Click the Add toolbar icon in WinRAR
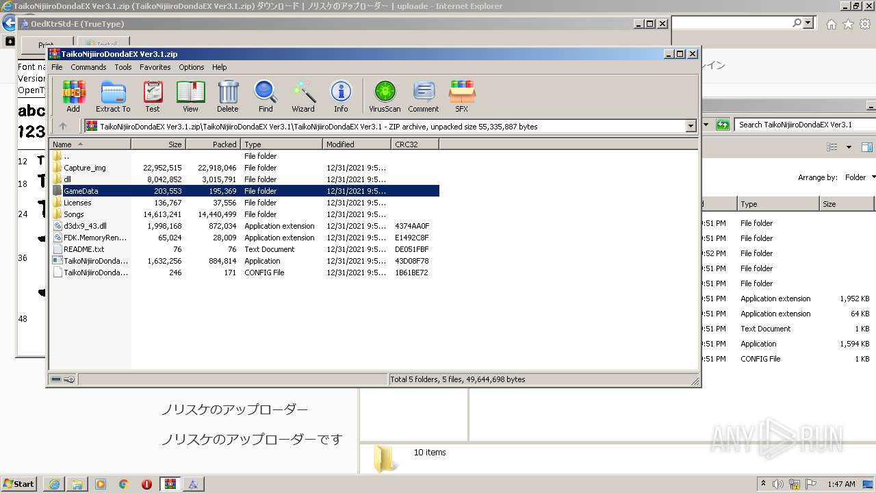This screenshot has width=876, height=493. 73,96
